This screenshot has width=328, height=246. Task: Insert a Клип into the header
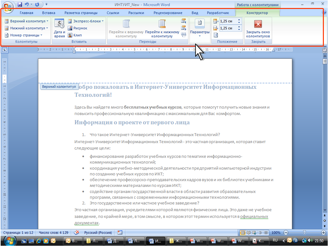point(75,35)
